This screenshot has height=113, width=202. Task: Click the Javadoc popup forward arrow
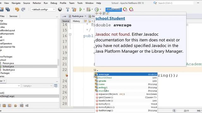point(100,13)
